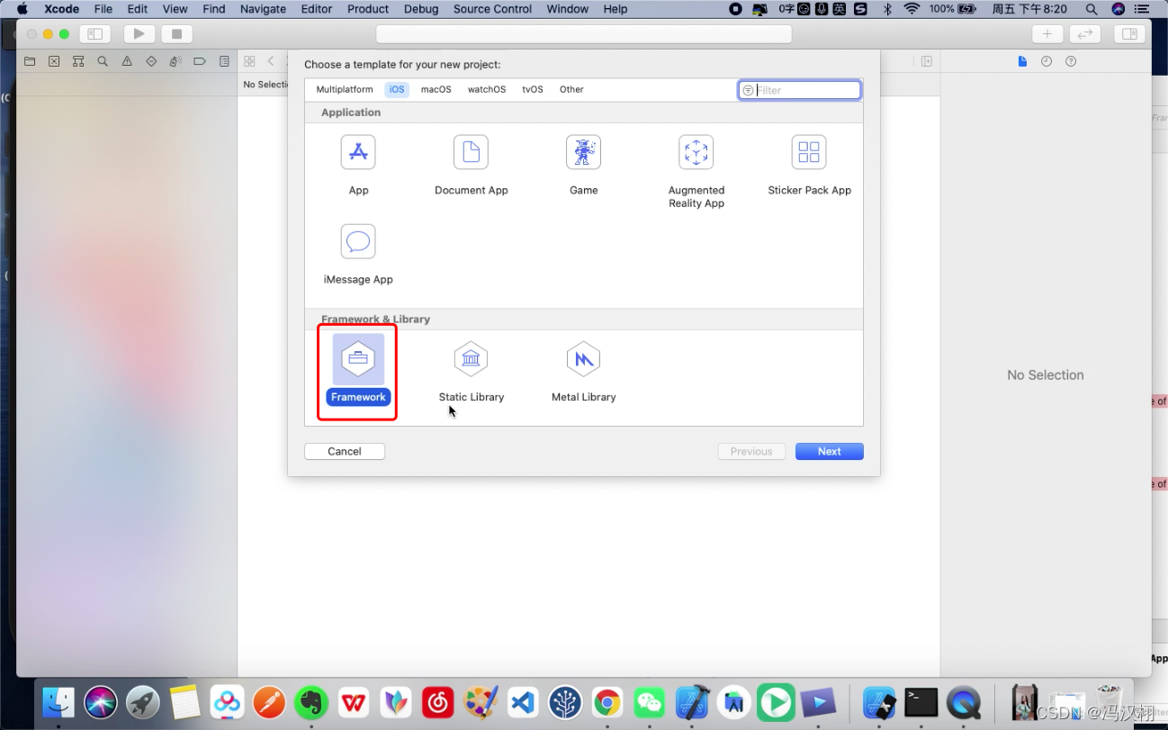
Task: Switch to the watchOS tab
Action: [x=487, y=90]
